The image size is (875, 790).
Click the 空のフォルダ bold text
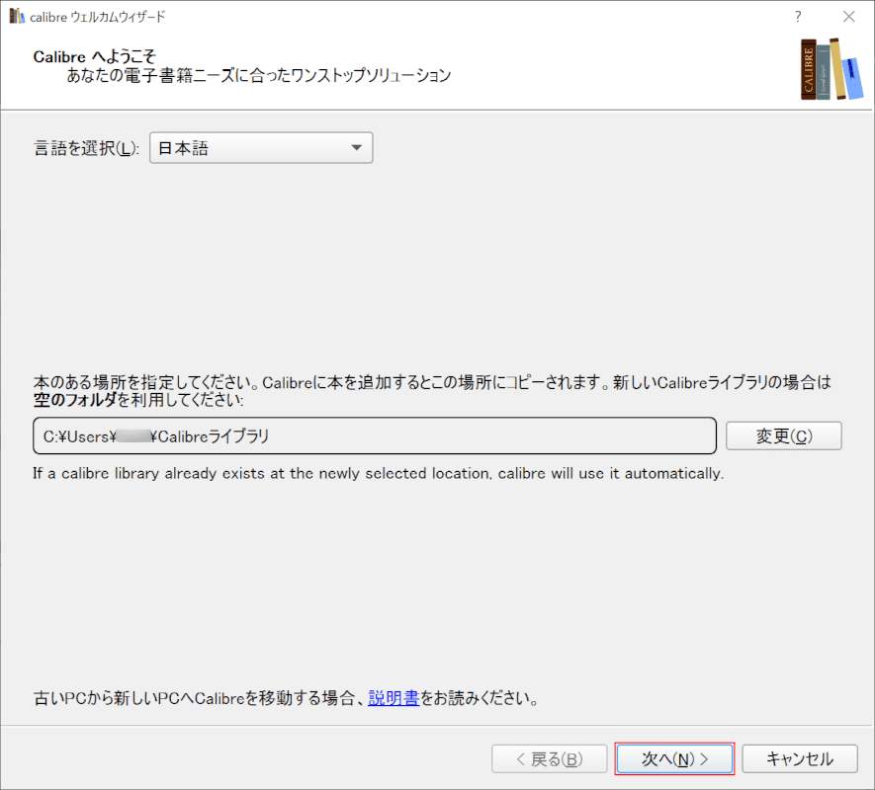tap(75, 399)
